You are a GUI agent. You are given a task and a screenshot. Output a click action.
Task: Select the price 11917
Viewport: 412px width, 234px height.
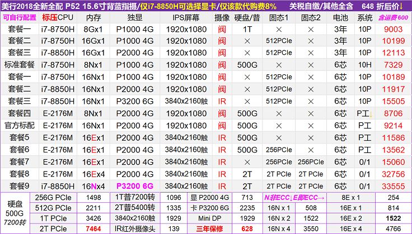[x=394, y=89]
